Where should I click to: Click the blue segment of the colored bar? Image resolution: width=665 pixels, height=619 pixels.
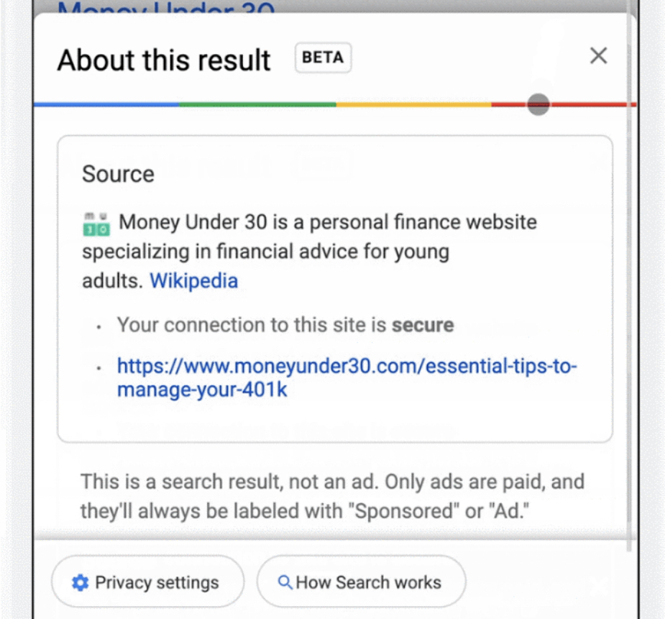pos(106,104)
